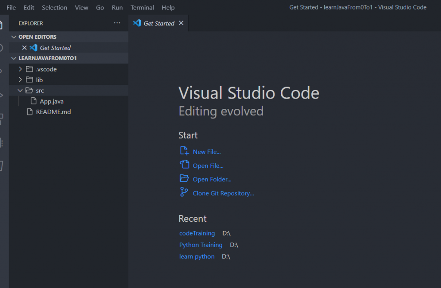Click the .vscode folder icon

30,69
